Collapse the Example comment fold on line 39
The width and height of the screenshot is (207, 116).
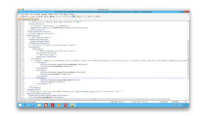[x=24, y=61]
